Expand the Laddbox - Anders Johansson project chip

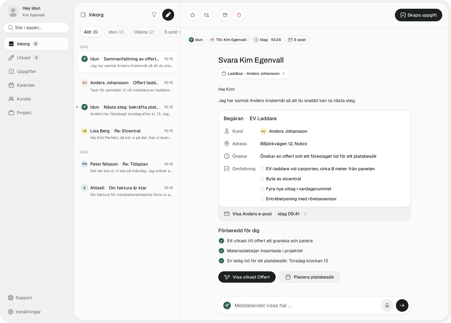pos(254,74)
